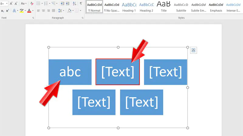Increase font size with the grow font icon
The height and width of the screenshot is (136, 243).
click(11, 3)
